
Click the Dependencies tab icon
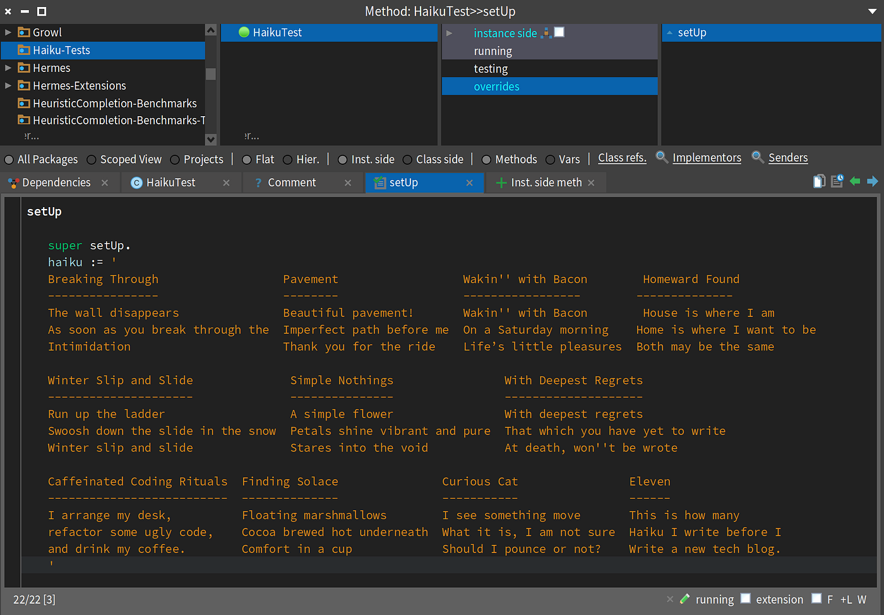[x=13, y=183]
